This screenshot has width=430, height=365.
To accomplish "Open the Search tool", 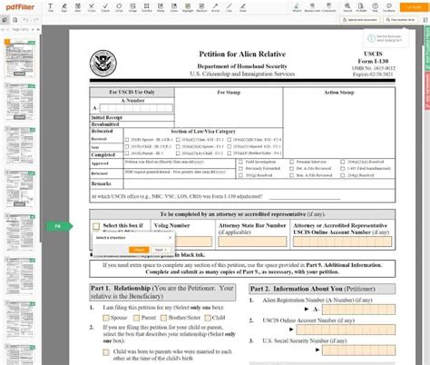I will coord(347,7).
